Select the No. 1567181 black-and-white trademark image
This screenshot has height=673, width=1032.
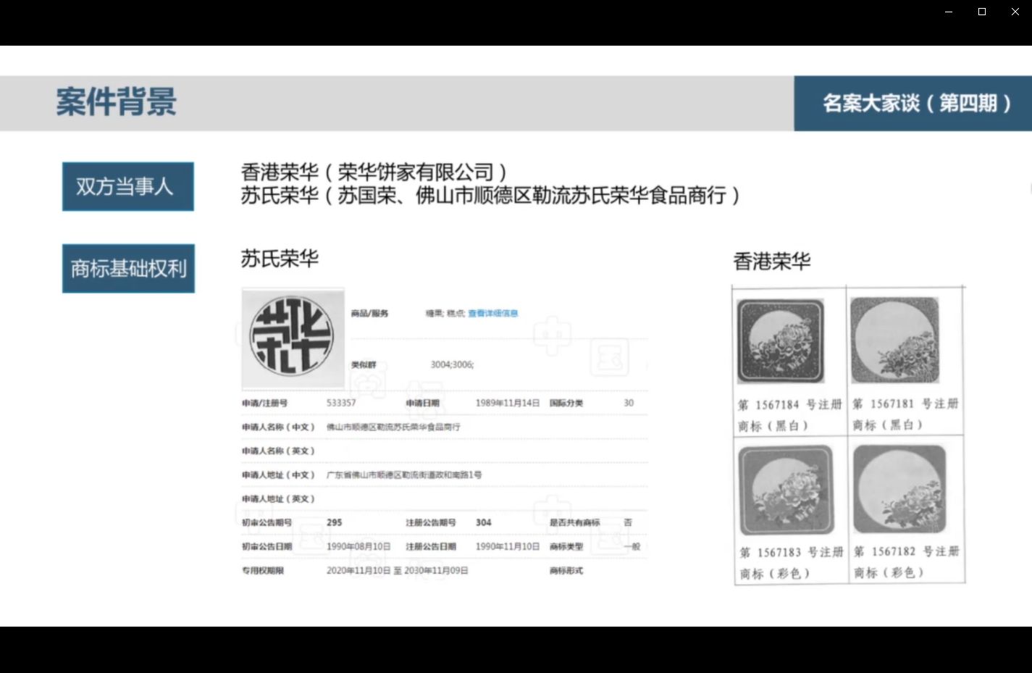coord(895,340)
